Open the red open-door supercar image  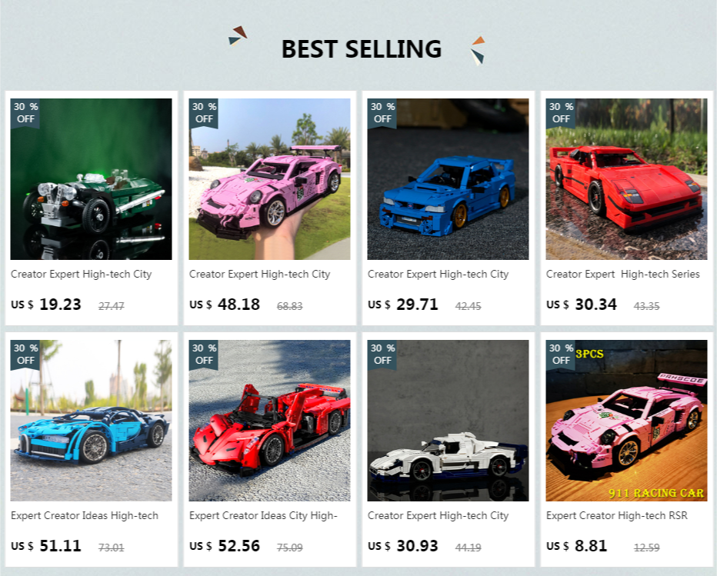pyautogui.click(x=269, y=421)
